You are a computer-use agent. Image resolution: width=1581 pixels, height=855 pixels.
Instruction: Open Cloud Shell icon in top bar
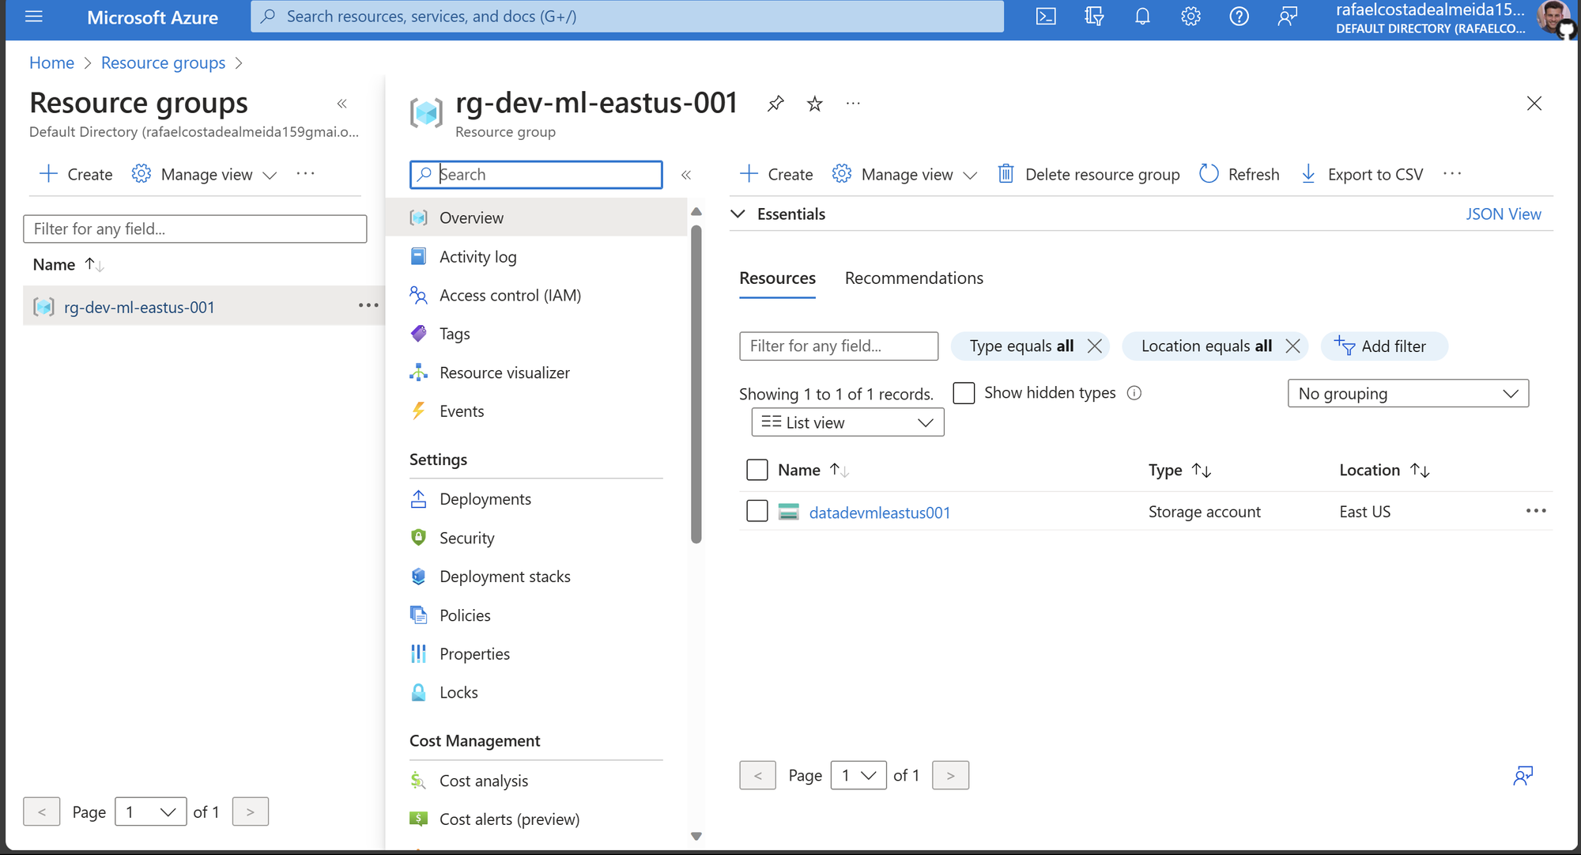coord(1046,17)
